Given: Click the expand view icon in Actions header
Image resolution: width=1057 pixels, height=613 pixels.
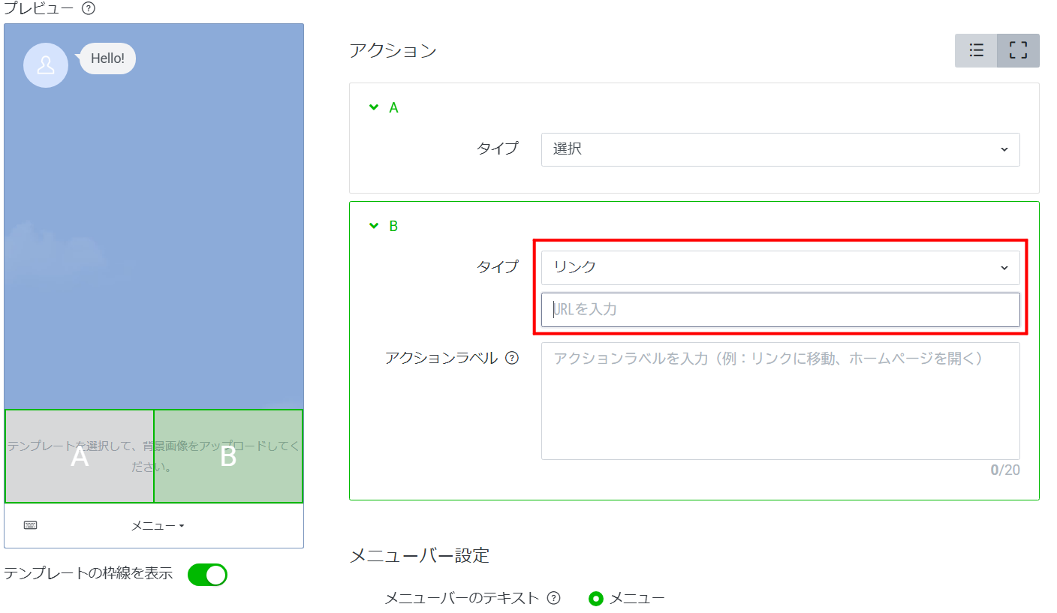Looking at the screenshot, I should coord(1018,50).
